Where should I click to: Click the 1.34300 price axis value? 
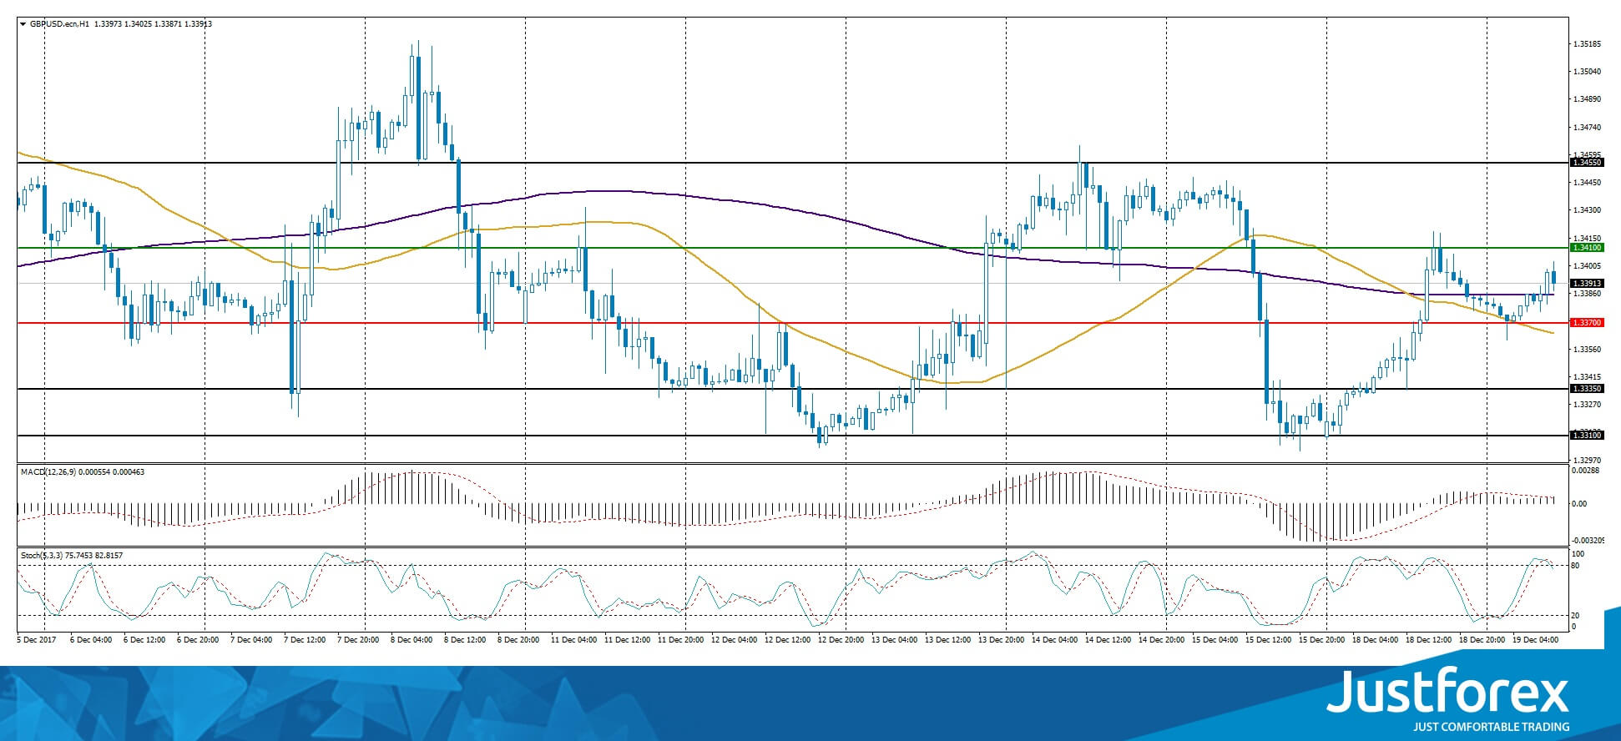click(x=1587, y=210)
